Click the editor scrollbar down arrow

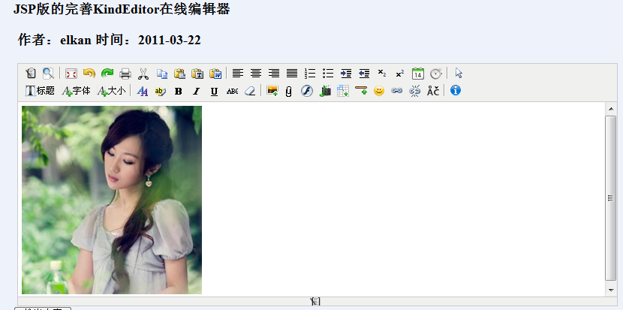coord(611,290)
